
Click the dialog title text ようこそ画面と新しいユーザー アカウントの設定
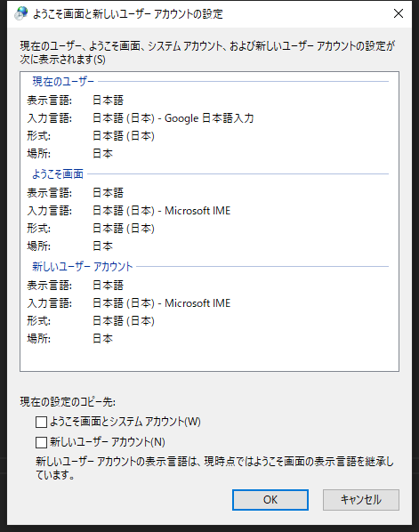pos(128,14)
